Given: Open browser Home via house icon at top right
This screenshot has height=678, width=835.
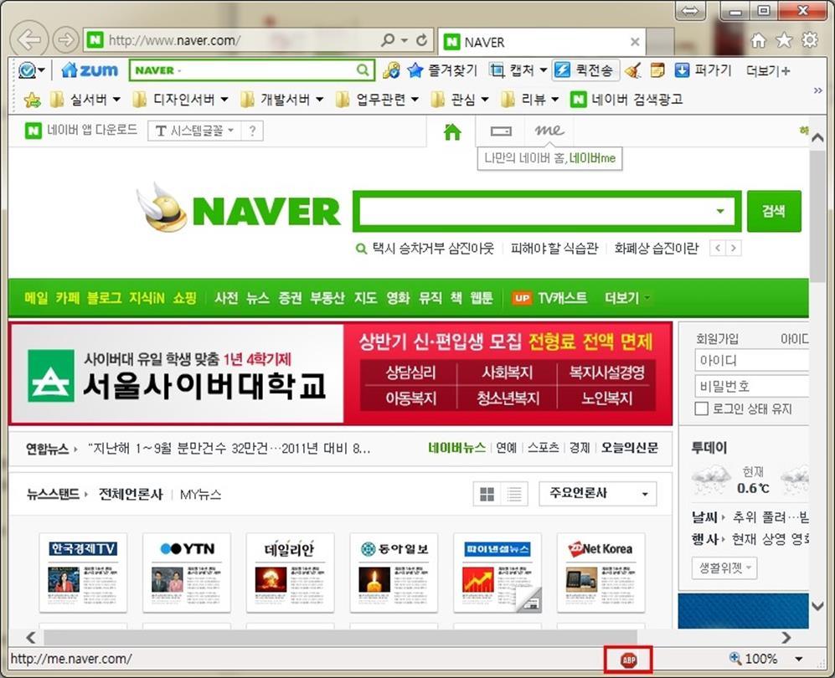Looking at the screenshot, I should coord(758,40).
